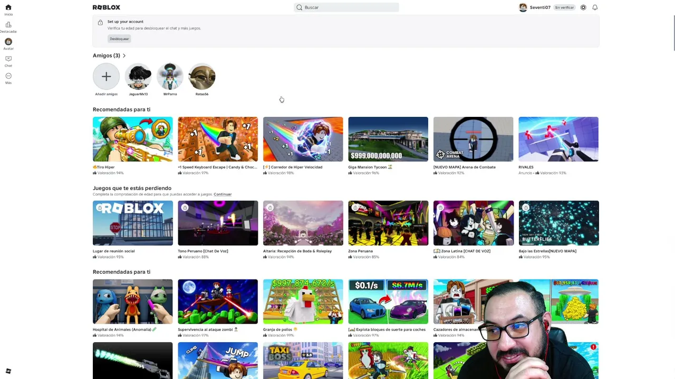675x379 pixels.
Task: Open the Corredor de Hiper Velocidad thumbnail
Action: pyautogui.click(x=303, y=139)
